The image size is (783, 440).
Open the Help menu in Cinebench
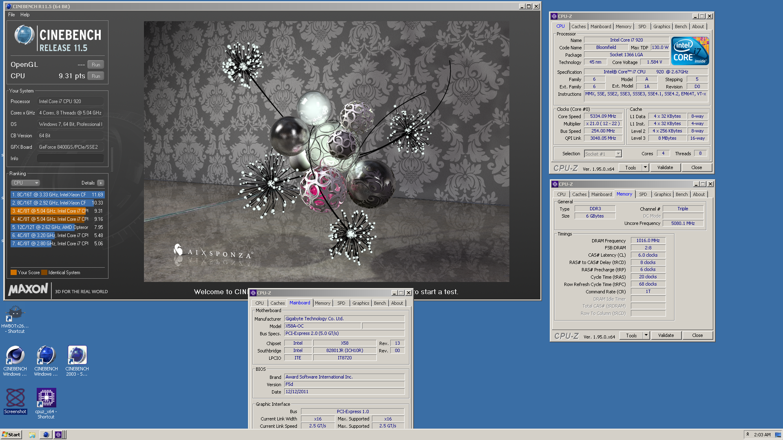point(25,15)
